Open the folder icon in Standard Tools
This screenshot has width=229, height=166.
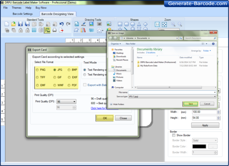coord(13,24)
